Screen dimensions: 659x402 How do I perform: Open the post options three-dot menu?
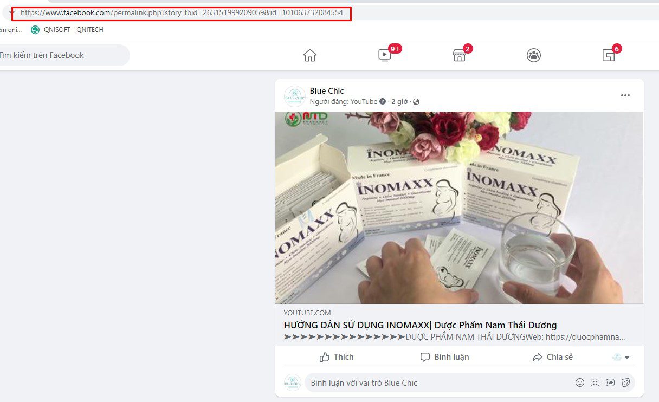625,95
